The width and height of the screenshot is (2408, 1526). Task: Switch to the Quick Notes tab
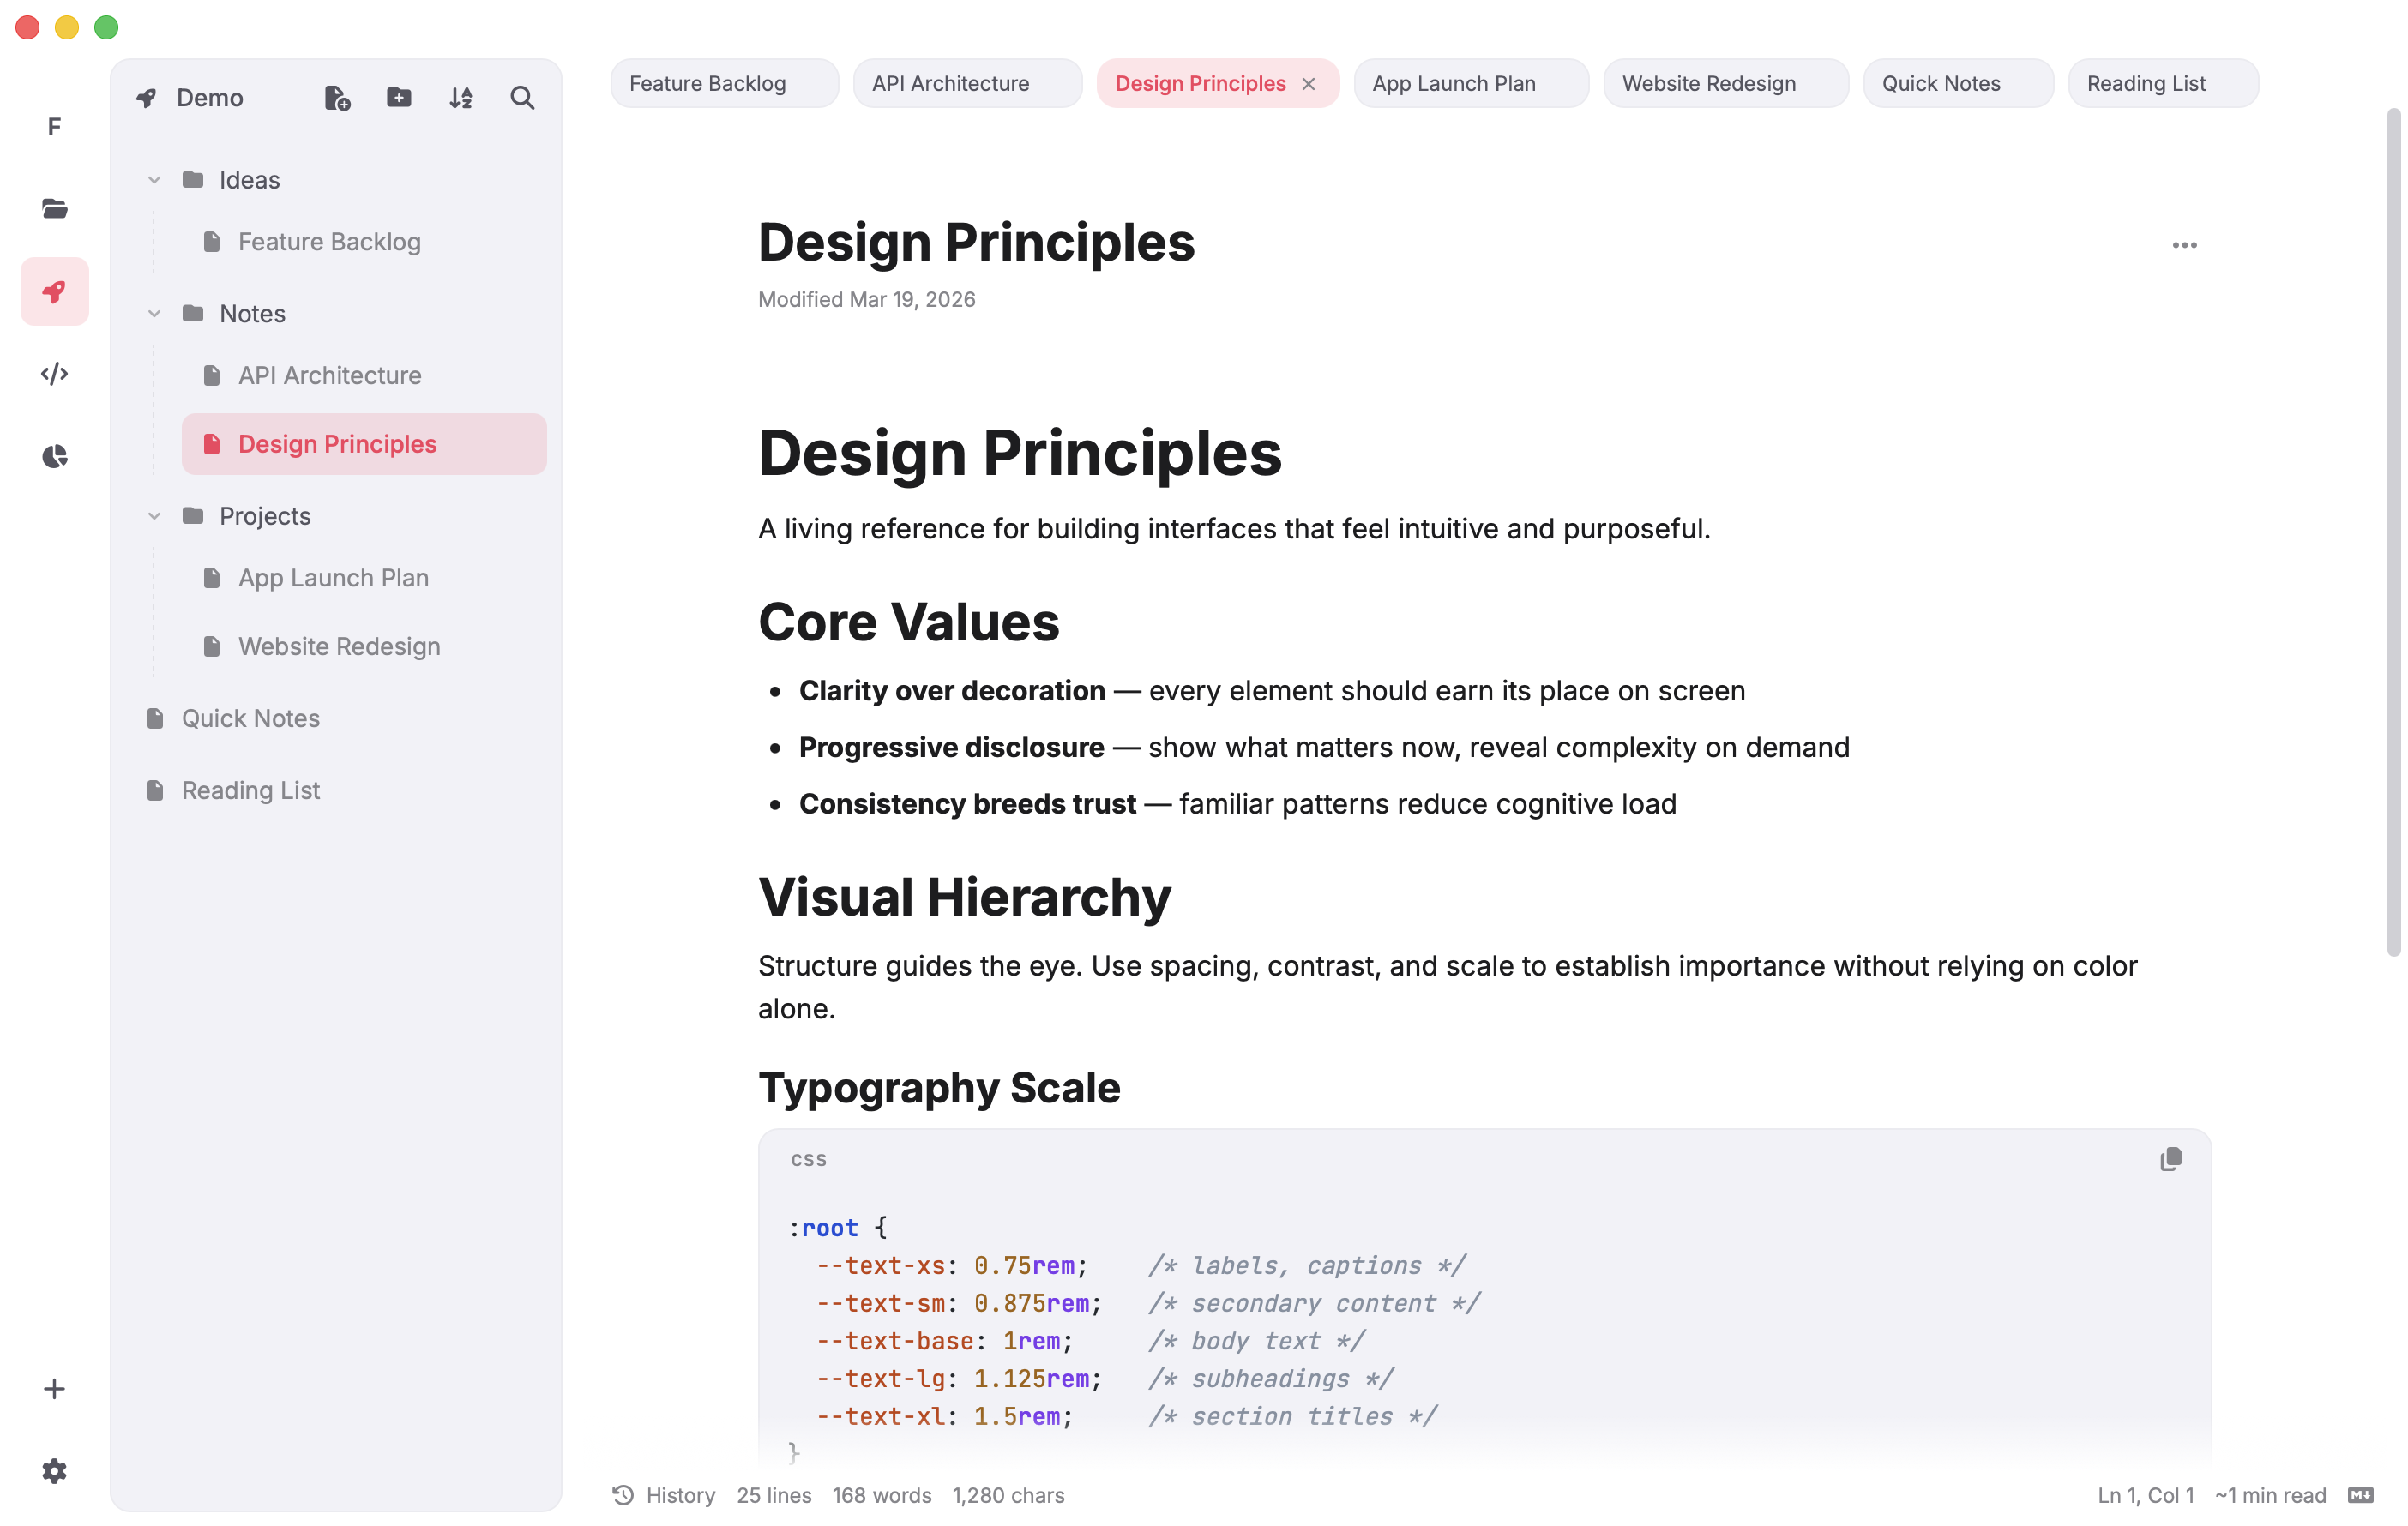point(1957,84)
